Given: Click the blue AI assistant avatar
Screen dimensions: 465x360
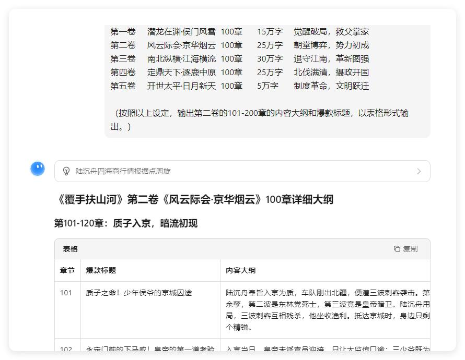Looking at the screenshot, I should [37, 169].
